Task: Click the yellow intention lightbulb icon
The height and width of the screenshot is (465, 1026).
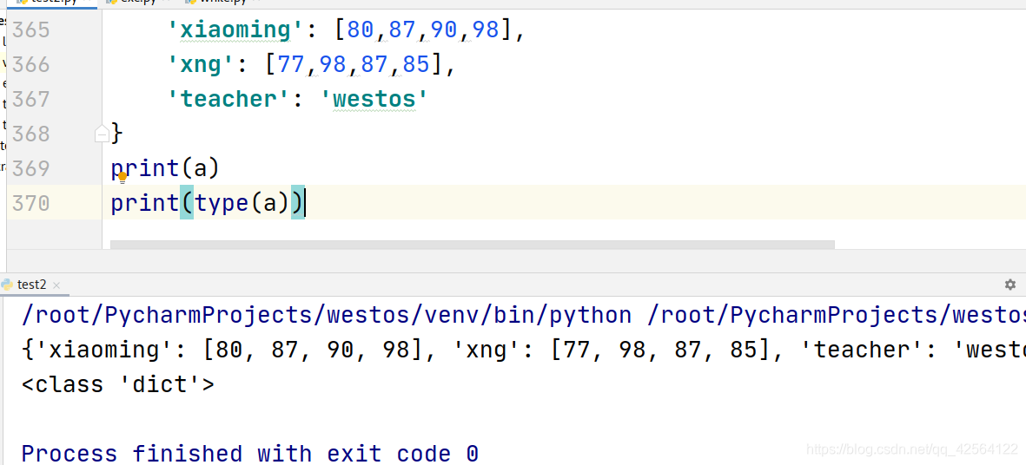Action: 122,176
